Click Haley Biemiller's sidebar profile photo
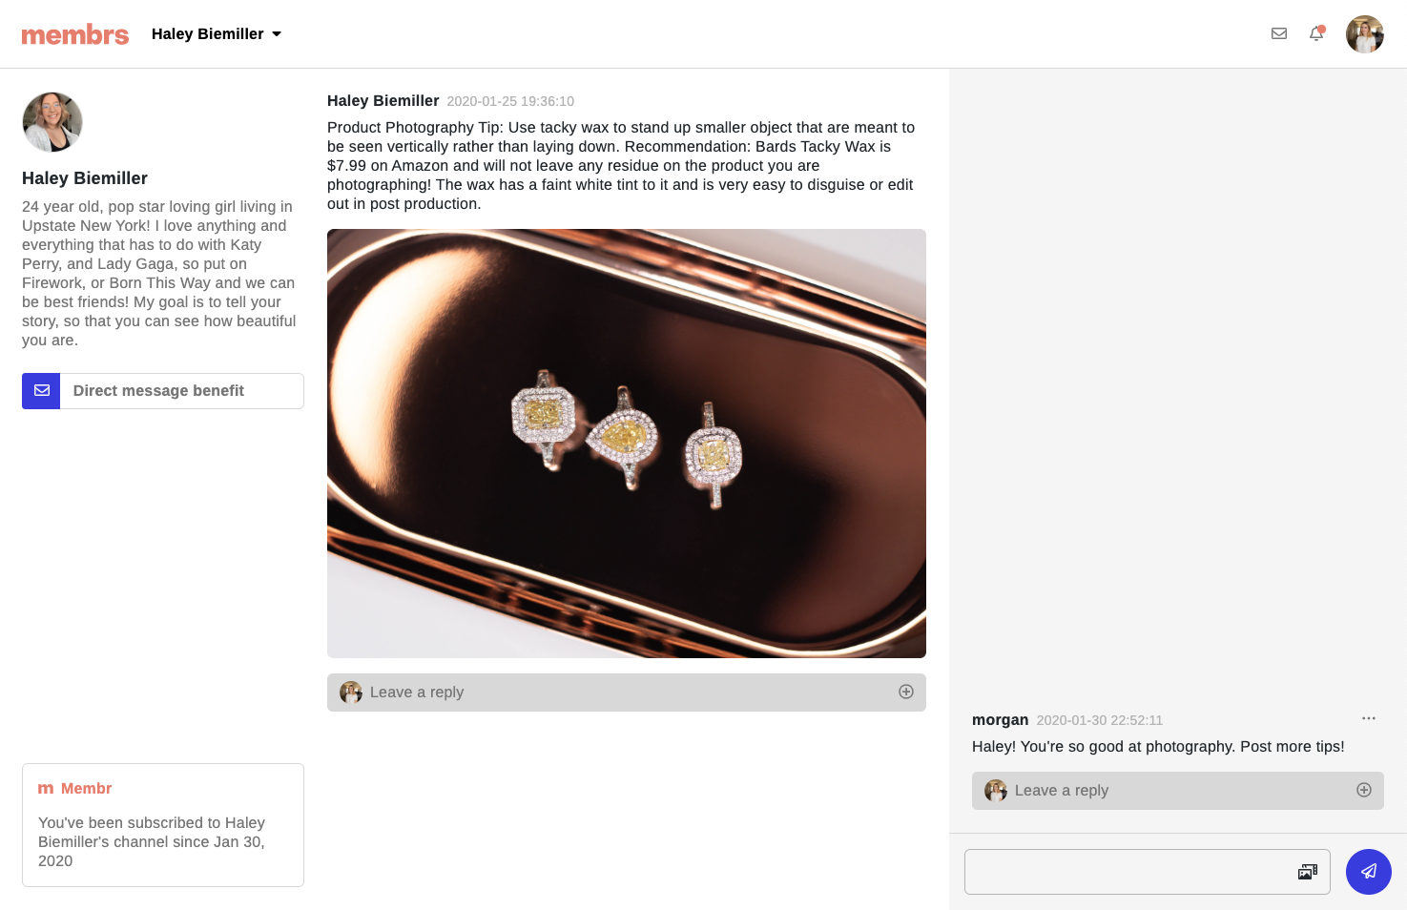This screenshot has width=1407, height=910. [52, 122]
